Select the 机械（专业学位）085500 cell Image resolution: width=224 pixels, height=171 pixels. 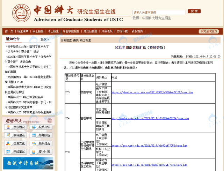tap(103, 152)
